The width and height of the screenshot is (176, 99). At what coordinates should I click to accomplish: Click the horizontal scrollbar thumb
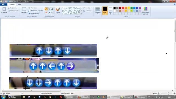[x=31, y=90]
